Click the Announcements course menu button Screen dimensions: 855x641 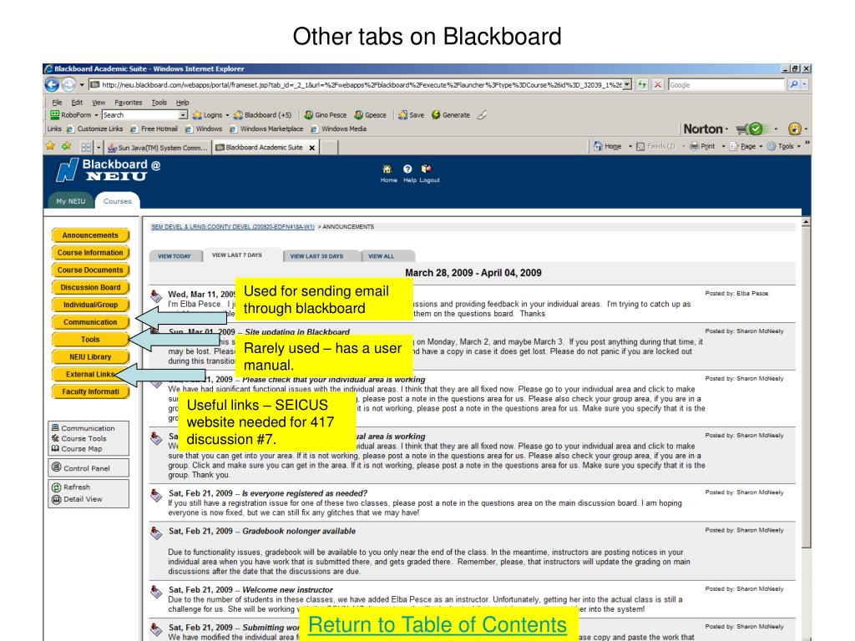(90, 235)
